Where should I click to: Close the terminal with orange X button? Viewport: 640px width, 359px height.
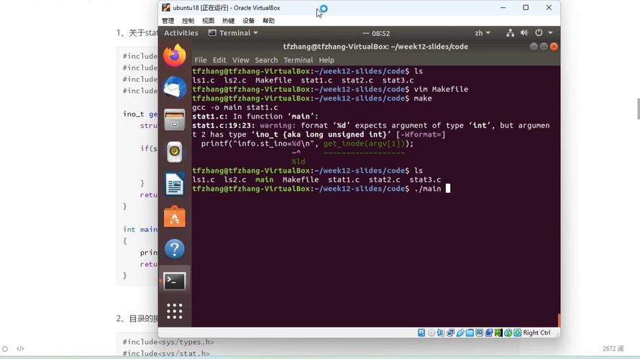554,47
